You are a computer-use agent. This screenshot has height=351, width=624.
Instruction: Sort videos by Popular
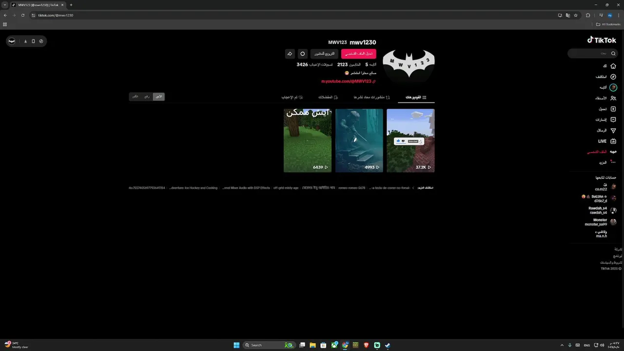(147, 97)
